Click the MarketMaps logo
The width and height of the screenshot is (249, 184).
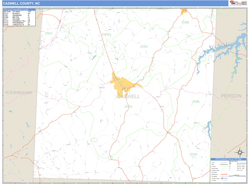coord(235,3)
